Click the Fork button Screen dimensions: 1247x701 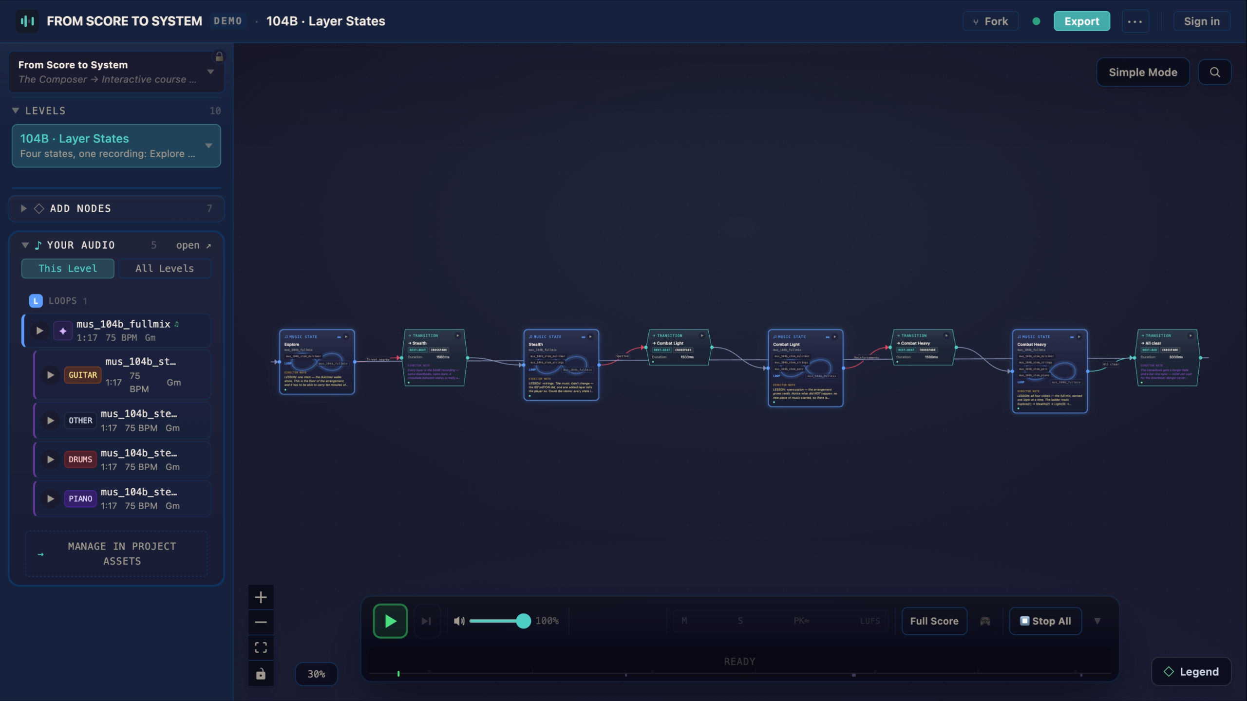click(991, 21)
